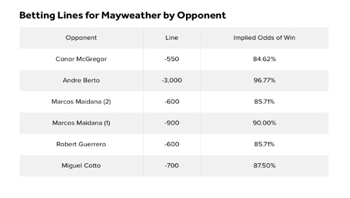Click the 87.50% implied odds cell

tap(264, 165)
